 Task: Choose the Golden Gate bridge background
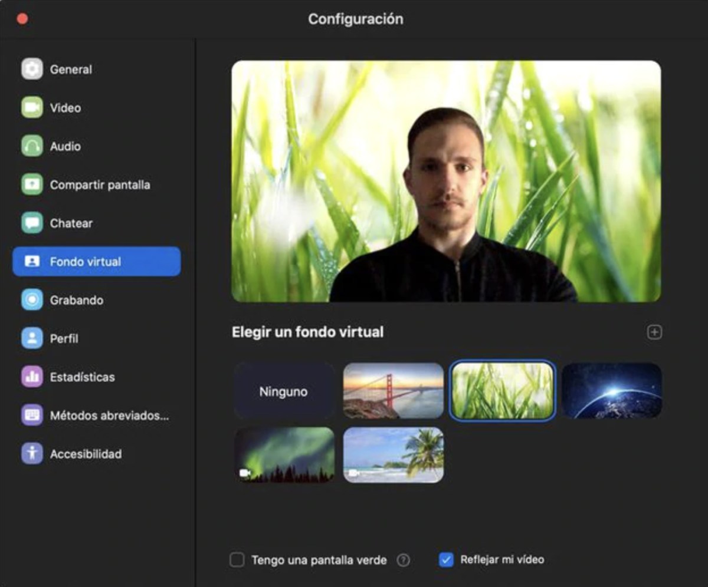tap(393, 390)
